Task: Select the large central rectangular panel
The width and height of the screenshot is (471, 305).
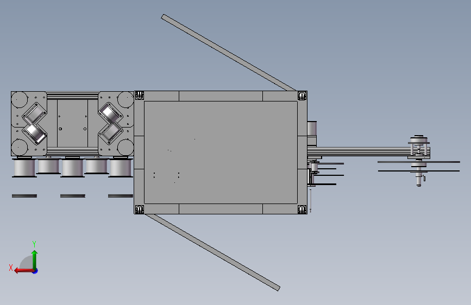Action: tap(221, 152)
